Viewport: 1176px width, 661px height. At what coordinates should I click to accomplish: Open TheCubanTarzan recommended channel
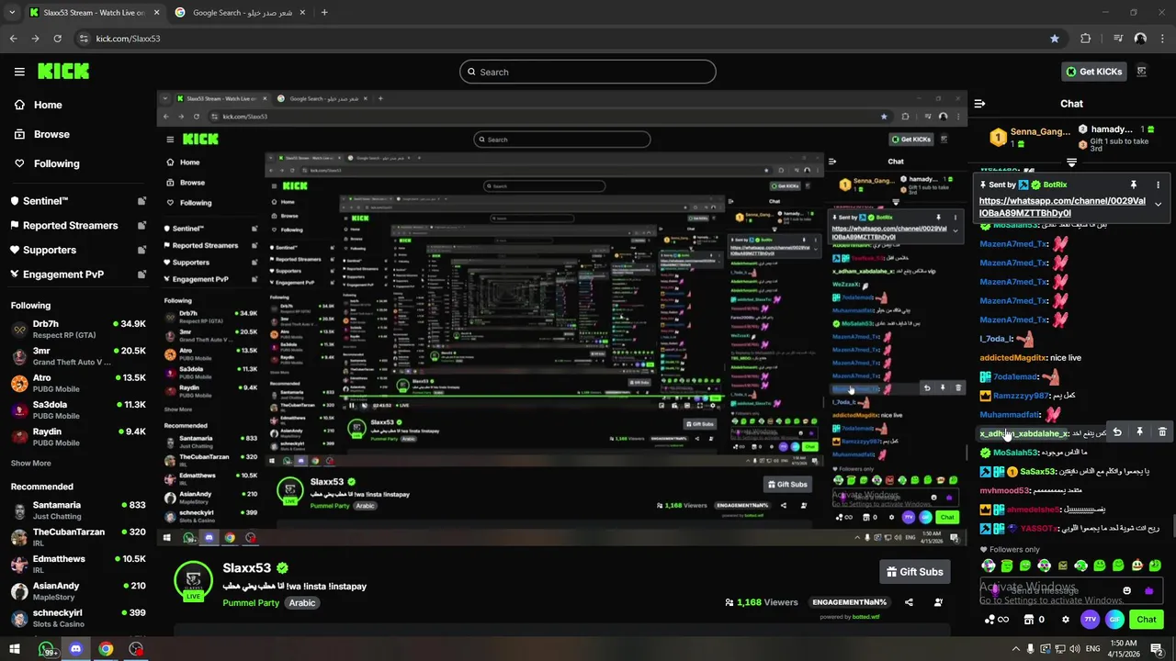pyautogui.click(x=78, y=537)
